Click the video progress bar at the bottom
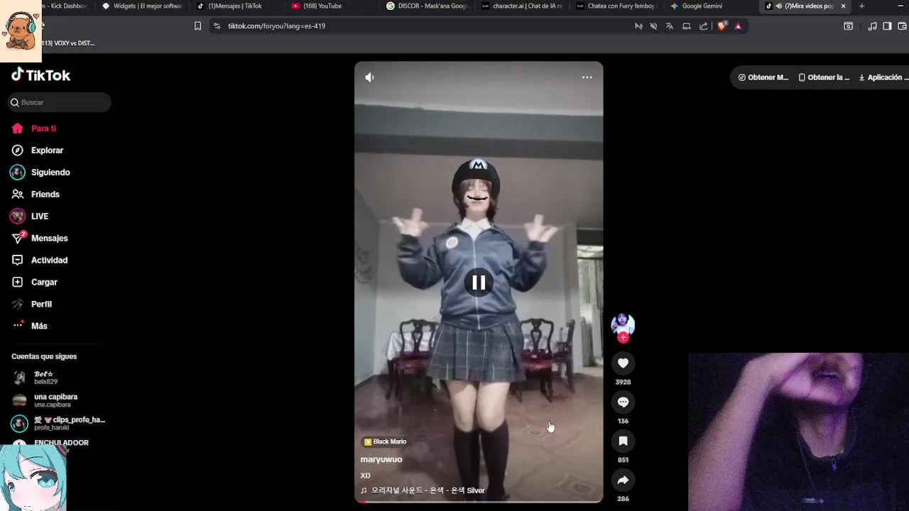Screen dimensions: 909x511 [x=479, y=502]
